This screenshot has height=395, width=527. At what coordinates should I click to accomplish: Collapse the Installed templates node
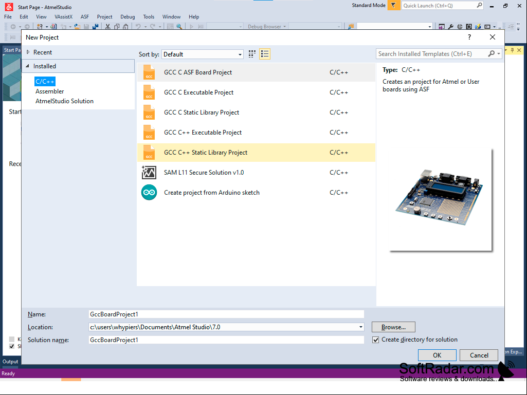pyautogui.click(x=28, y=66)
